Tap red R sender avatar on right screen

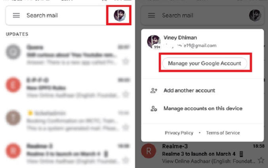pyautogui.click(x=148, y=151)
